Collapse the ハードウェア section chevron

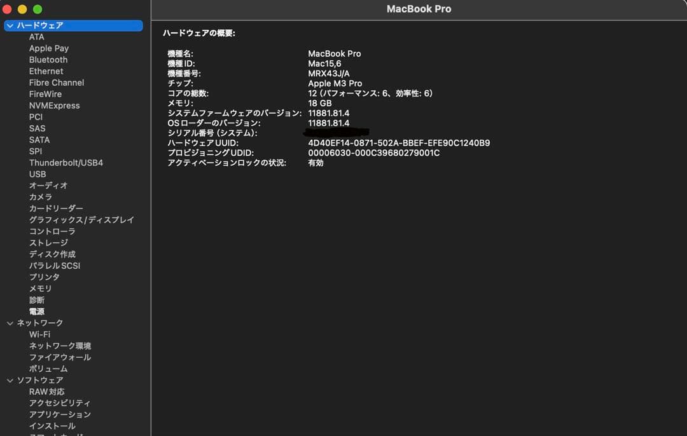click(10, 26)
